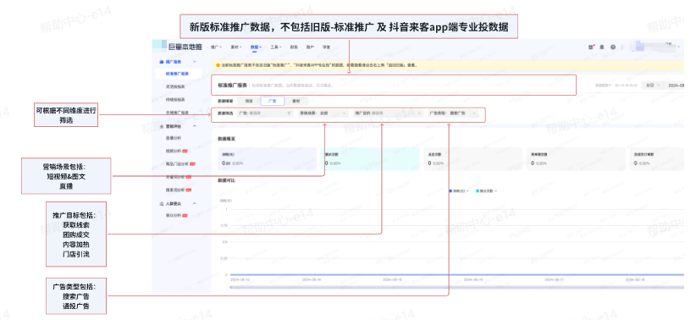Go to the 财务 menu item

pos(294,47)
